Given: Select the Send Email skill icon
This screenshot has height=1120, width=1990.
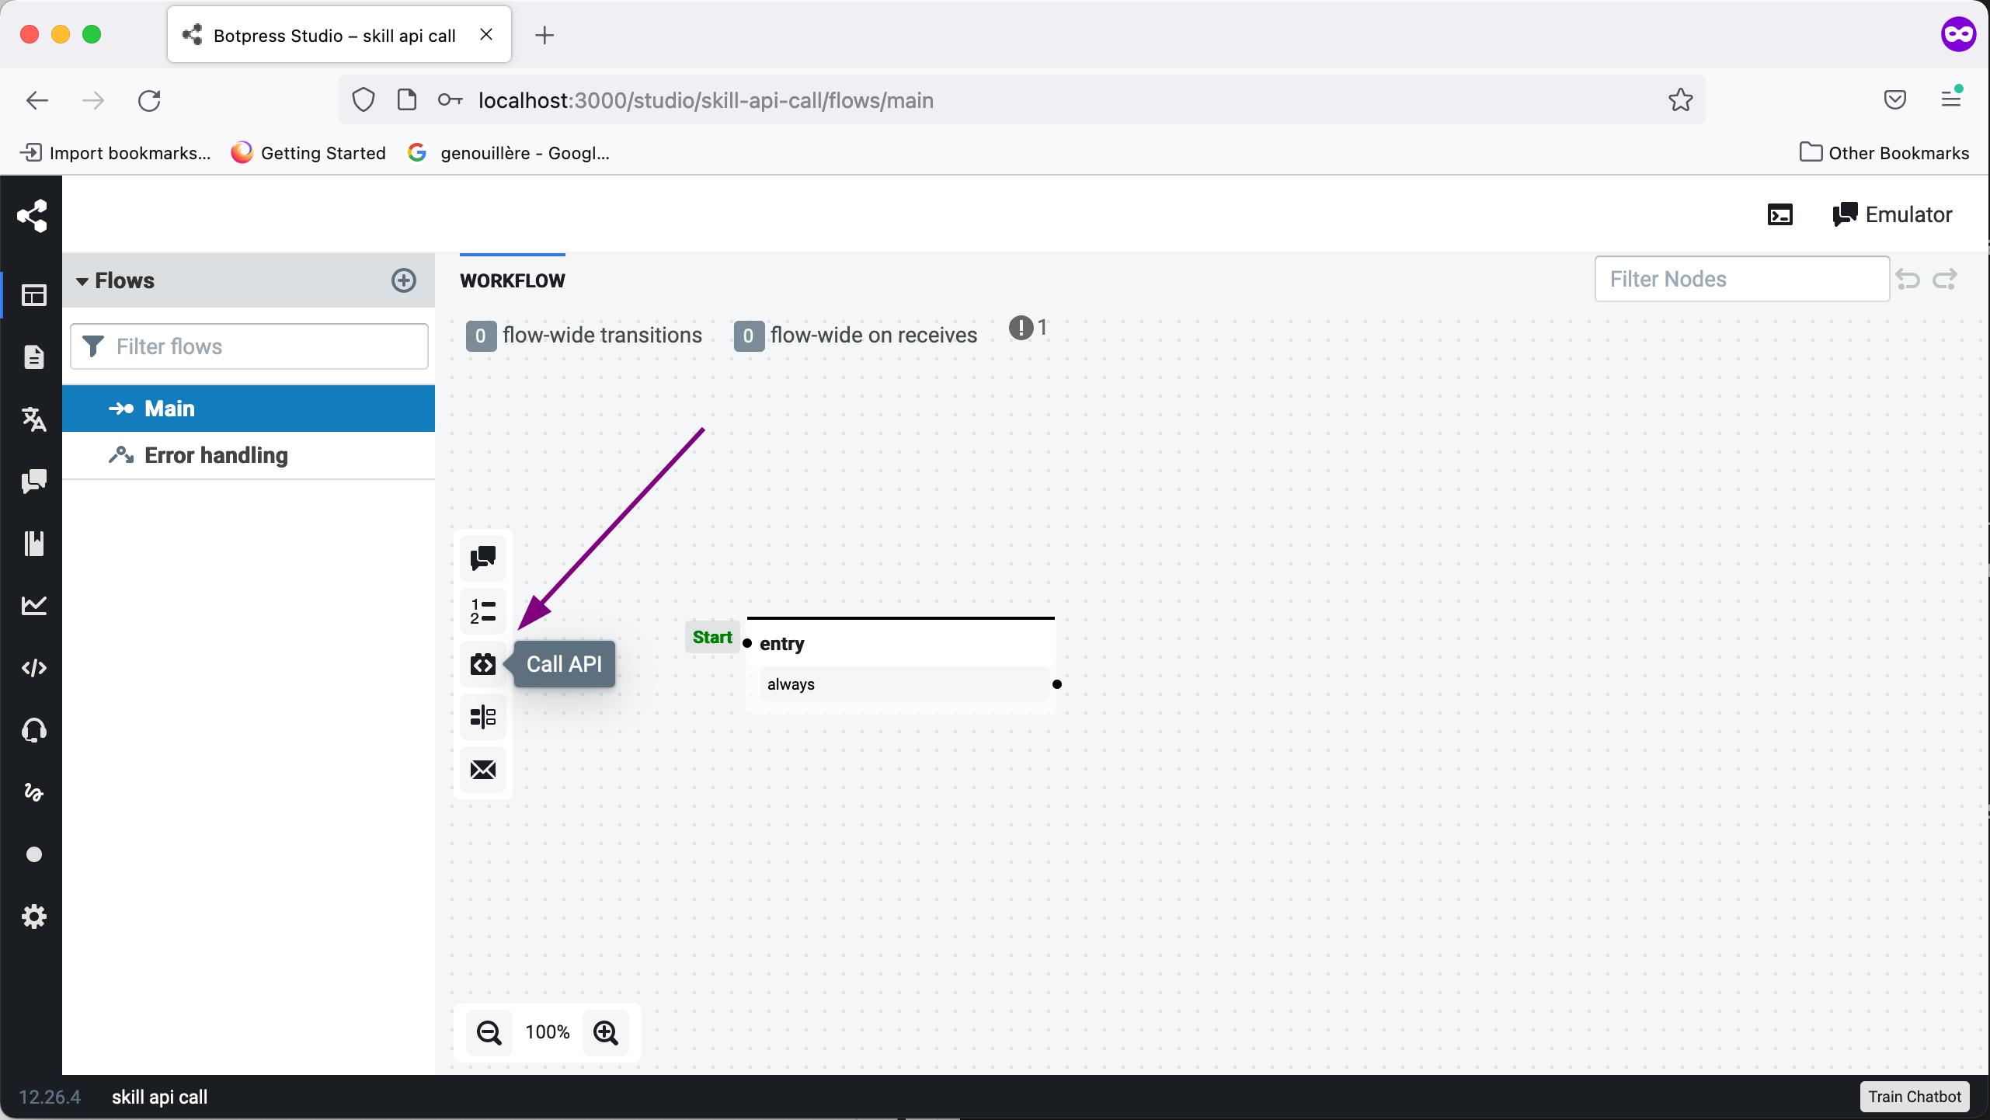Looking at the screenshot, I should click(482, 769).
